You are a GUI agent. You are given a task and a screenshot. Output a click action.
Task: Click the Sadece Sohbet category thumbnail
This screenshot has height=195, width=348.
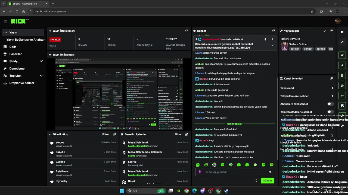tap(284, 46)
